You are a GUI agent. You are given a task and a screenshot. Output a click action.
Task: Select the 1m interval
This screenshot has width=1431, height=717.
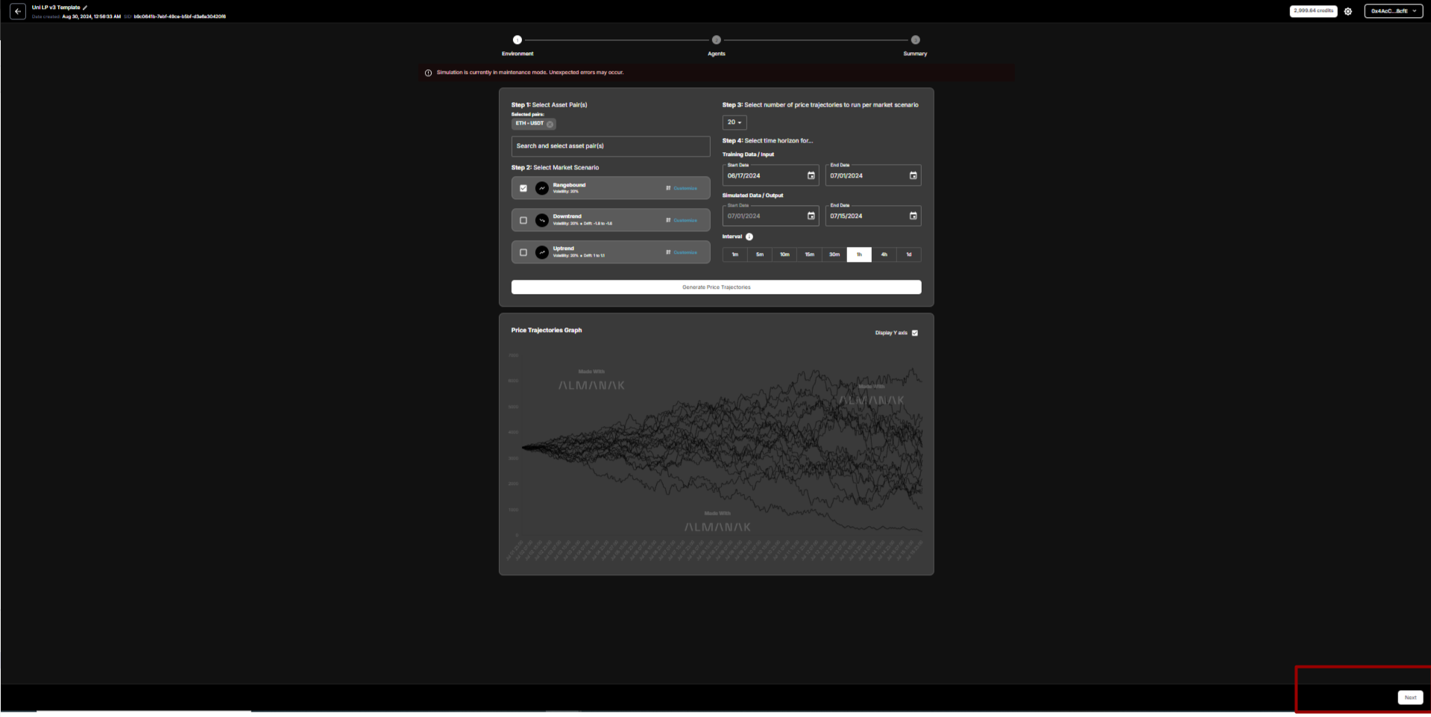pyautogui.click(x=735, y=254)
